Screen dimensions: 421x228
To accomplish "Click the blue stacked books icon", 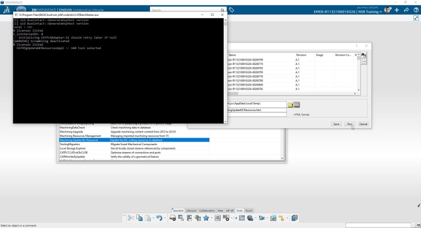I will [295, 218].
